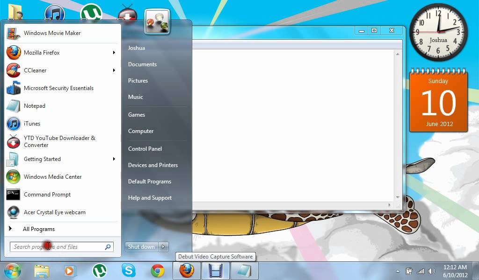Open shut down options arrow
Image resolution: width=479 pixels, height=280 pixels.
163,247
